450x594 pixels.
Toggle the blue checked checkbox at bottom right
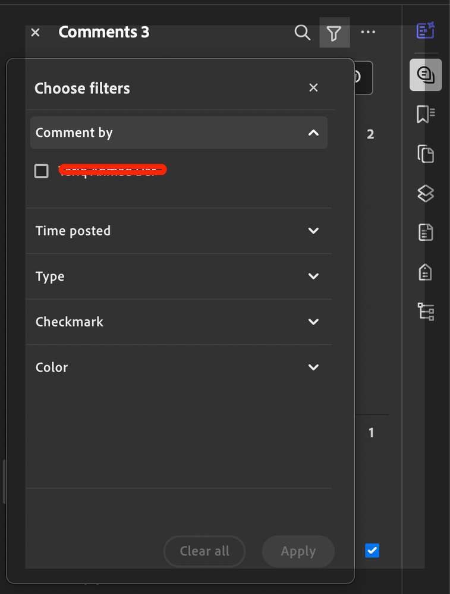tap(372, 551)
